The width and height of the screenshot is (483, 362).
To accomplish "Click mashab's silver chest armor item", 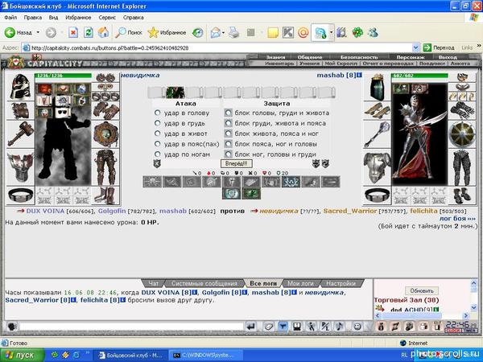I will coord(377,168).
